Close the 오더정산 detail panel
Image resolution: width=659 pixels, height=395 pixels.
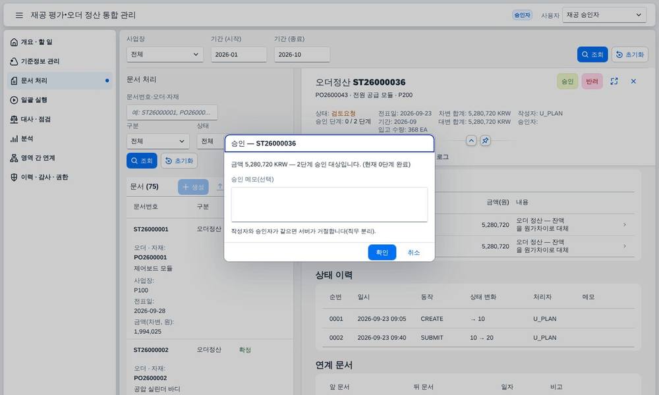633,82
